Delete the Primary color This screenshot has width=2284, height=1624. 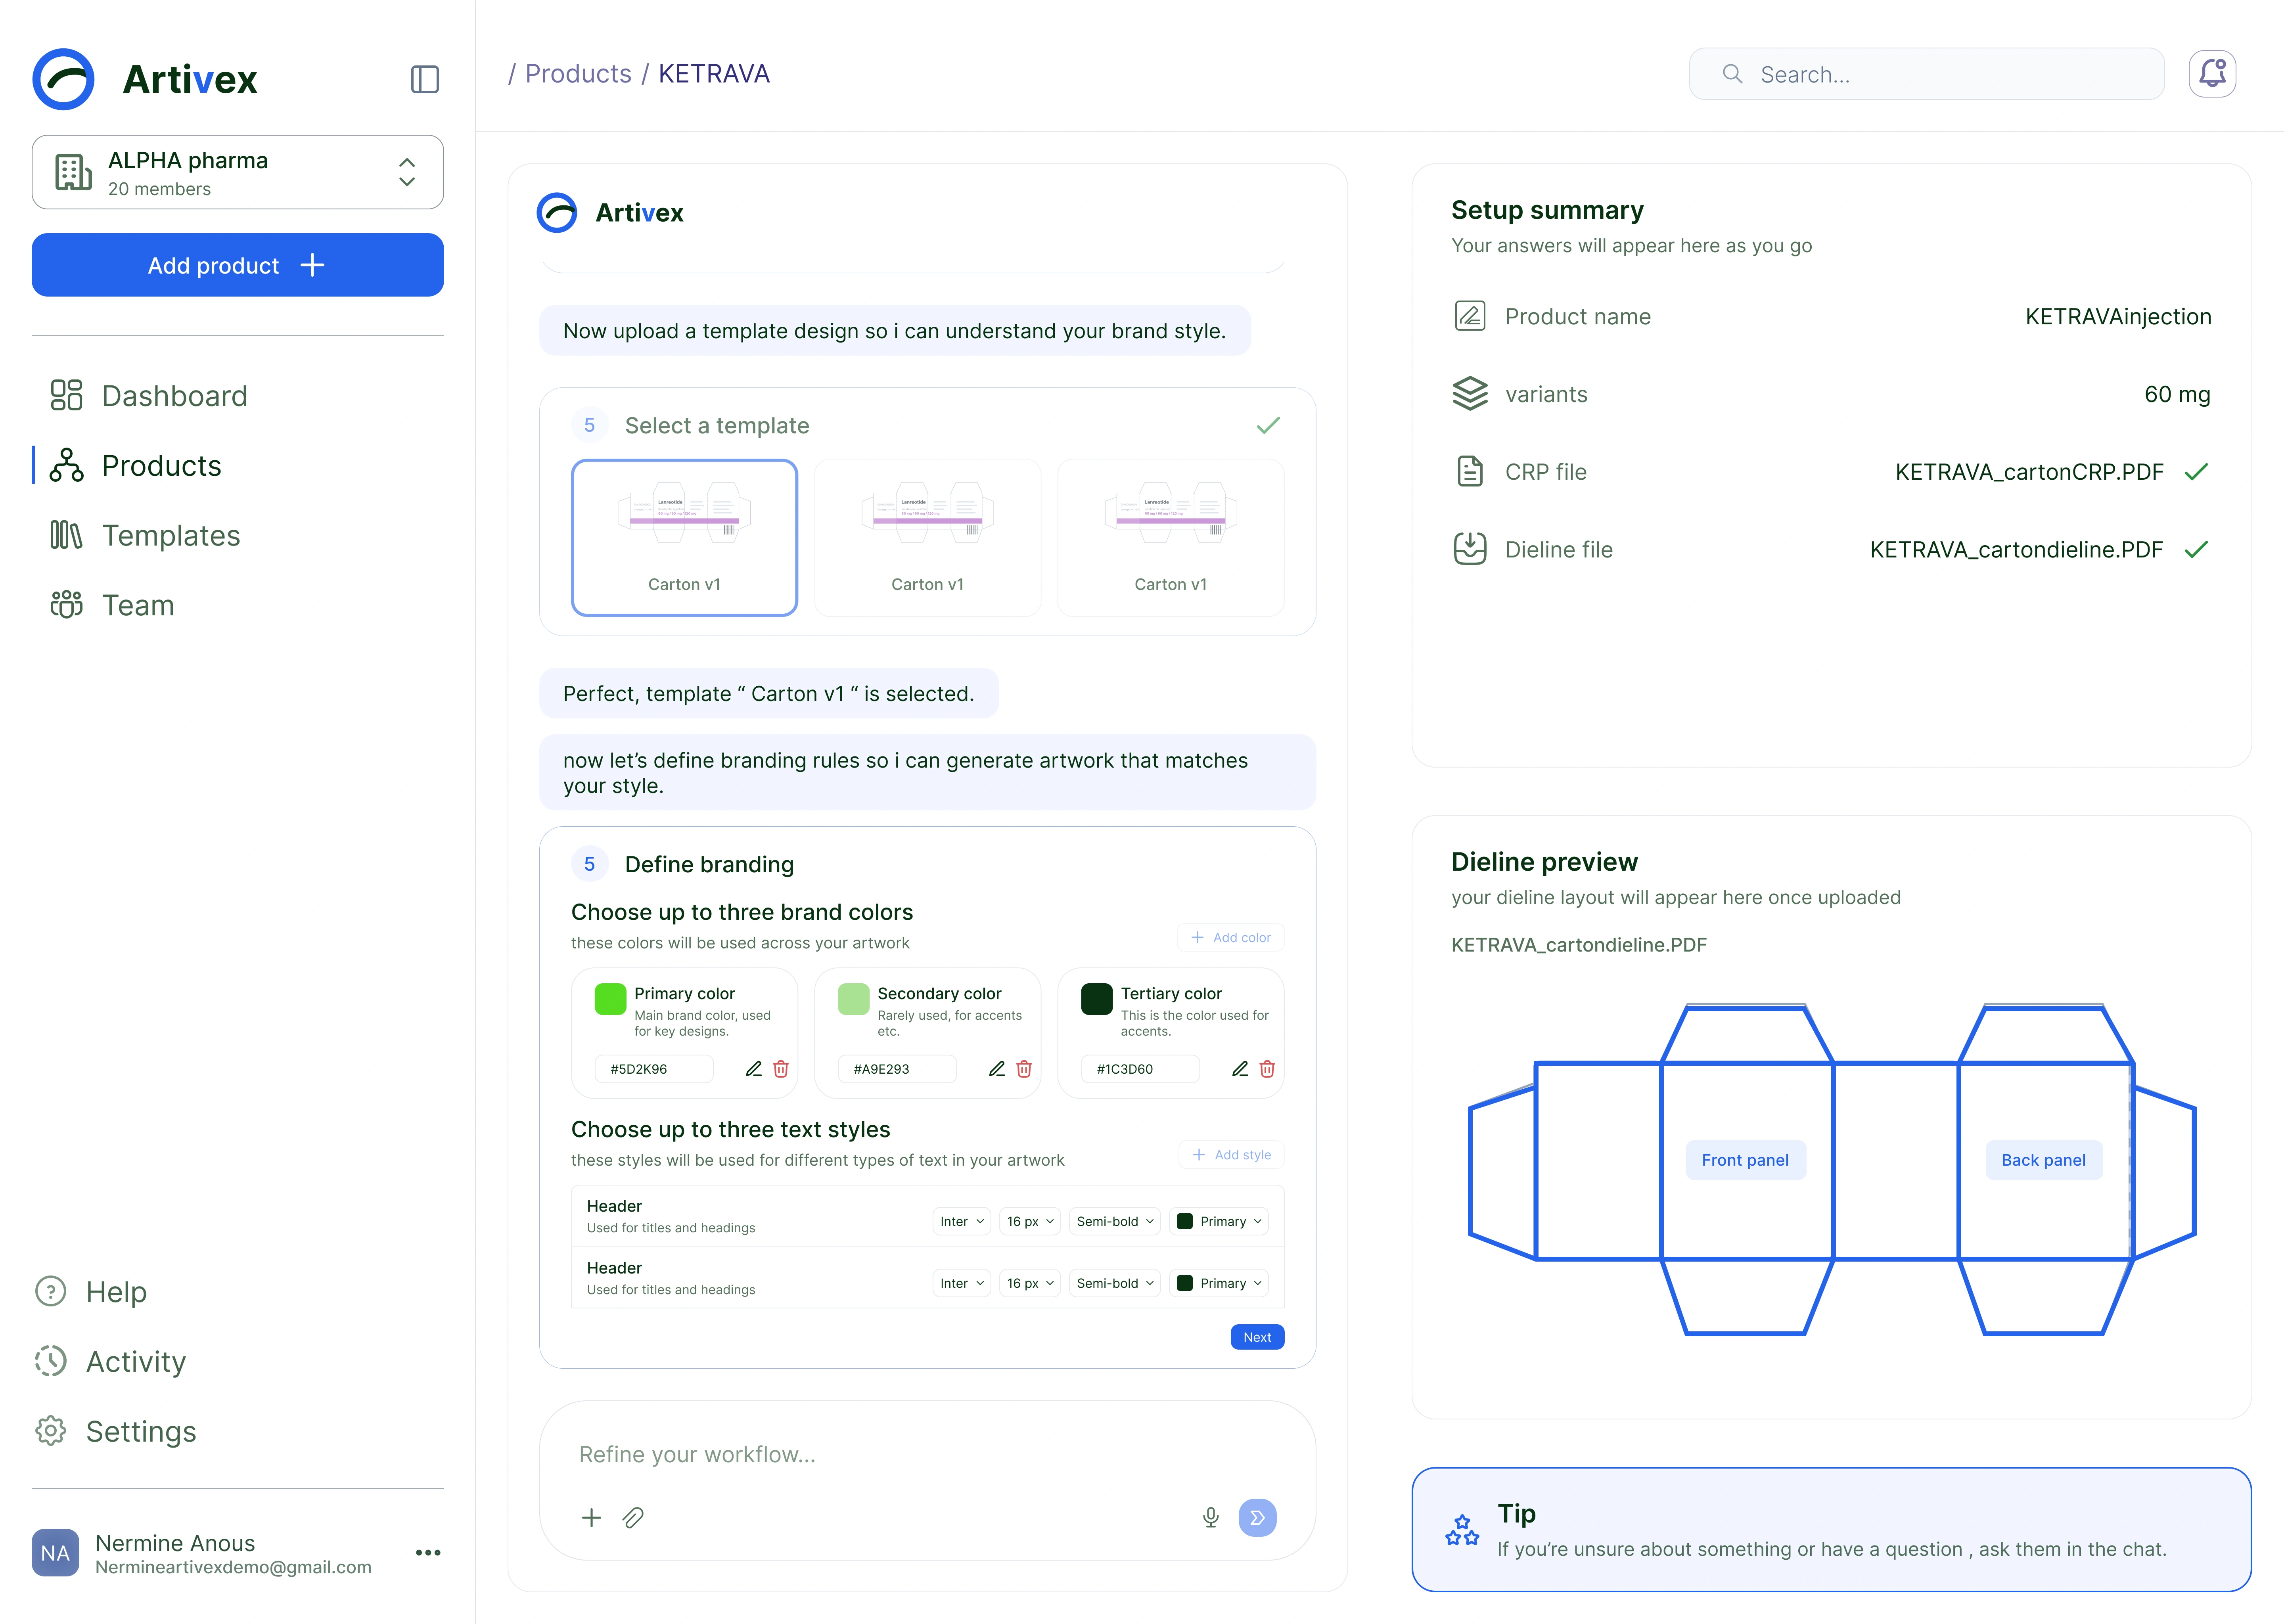[781, 1069]
